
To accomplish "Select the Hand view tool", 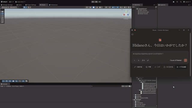I will coord(2,11).
